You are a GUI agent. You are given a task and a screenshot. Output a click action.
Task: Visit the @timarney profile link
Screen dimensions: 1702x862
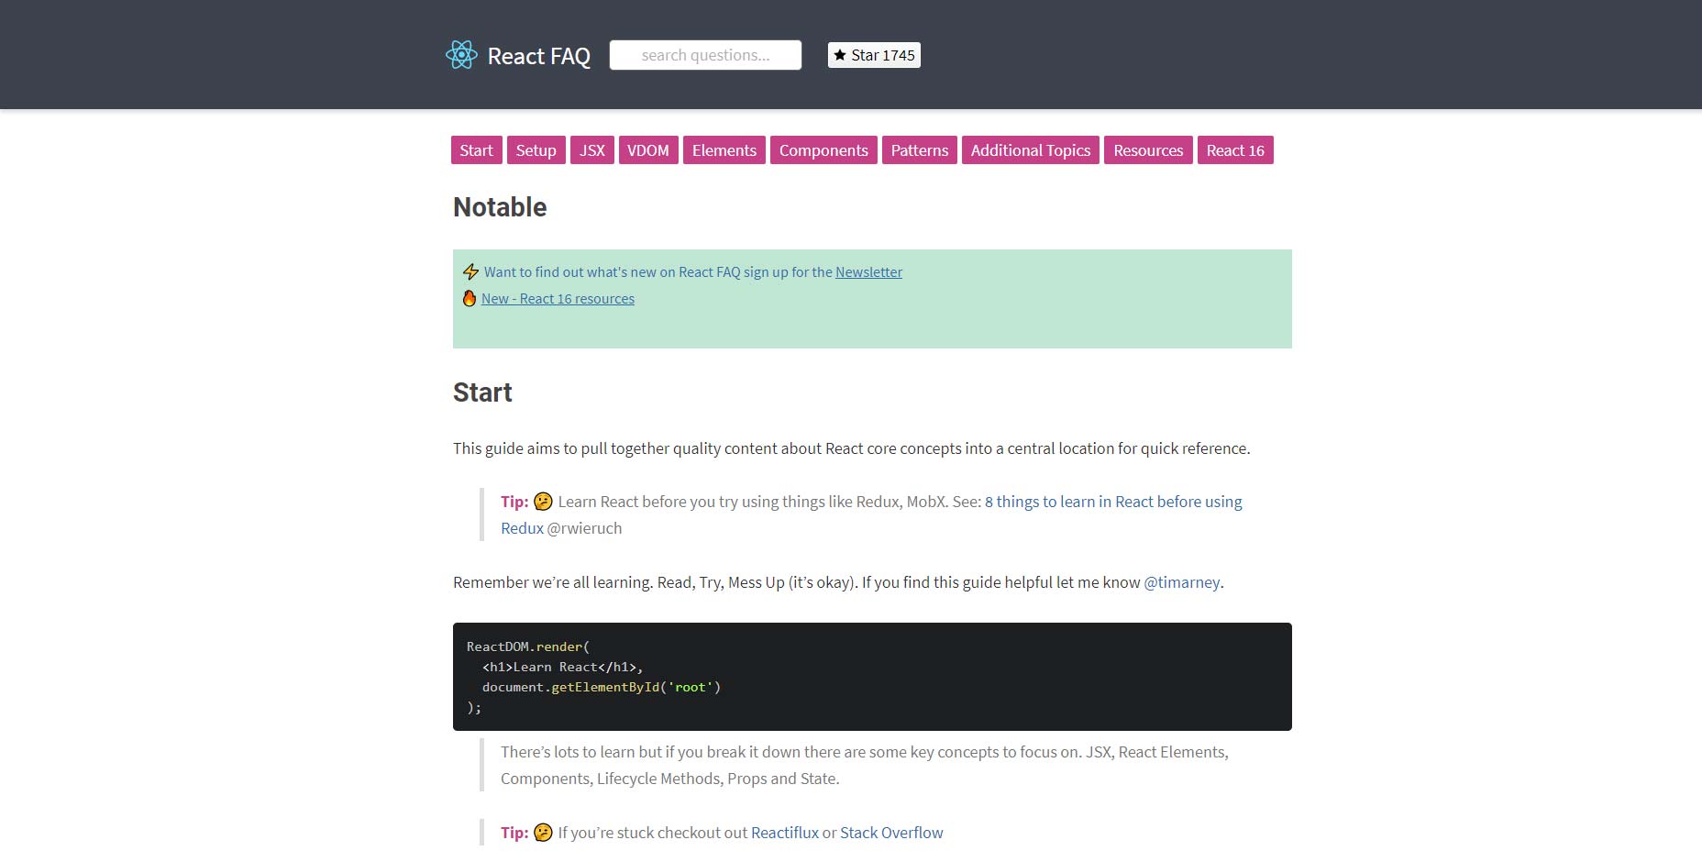coord(1182,582)
